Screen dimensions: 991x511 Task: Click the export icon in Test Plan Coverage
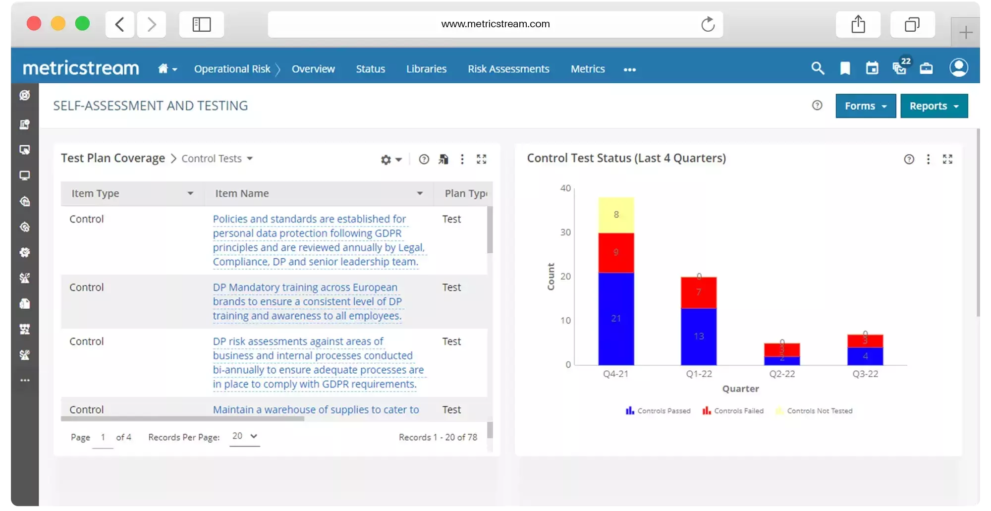[443, 159]
